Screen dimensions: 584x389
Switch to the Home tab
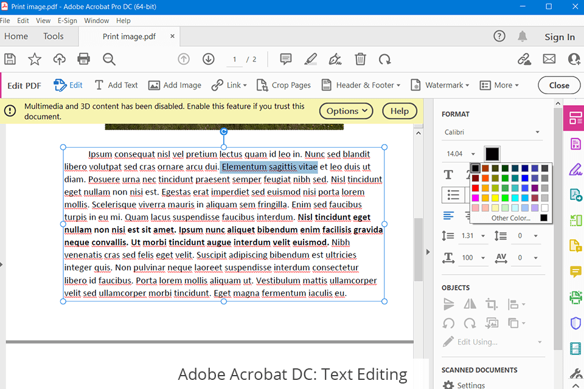tap(16, 36)
